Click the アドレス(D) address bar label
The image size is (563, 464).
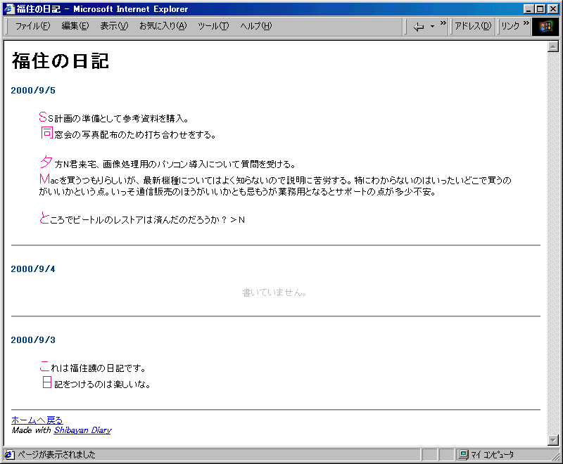(472, 26)
